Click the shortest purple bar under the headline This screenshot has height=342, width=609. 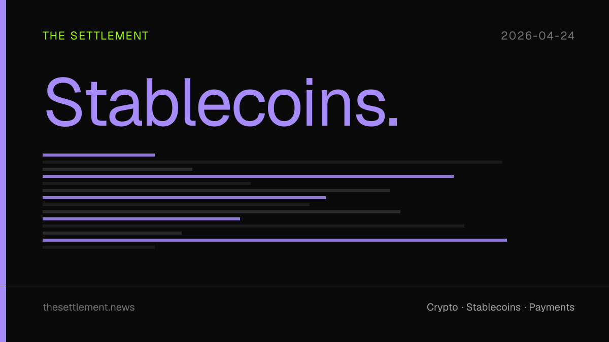coord(98,155)
